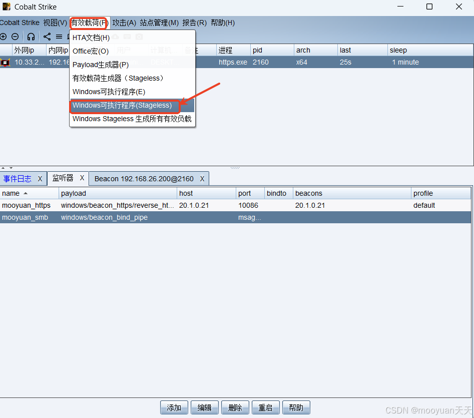Image resolution: width=474 pixels, height=418 pixels.
Task: Close the 监听器 tab
Action: pyautogui.click(x=82, y=178)
